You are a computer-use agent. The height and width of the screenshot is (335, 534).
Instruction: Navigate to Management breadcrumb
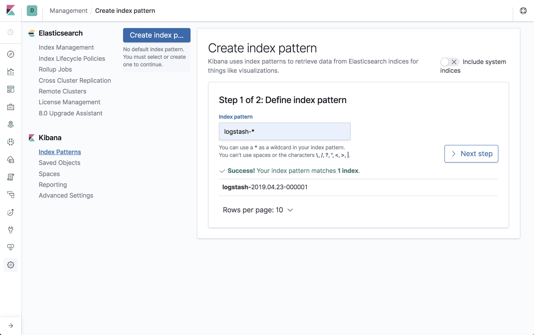[x=68, y=10]
